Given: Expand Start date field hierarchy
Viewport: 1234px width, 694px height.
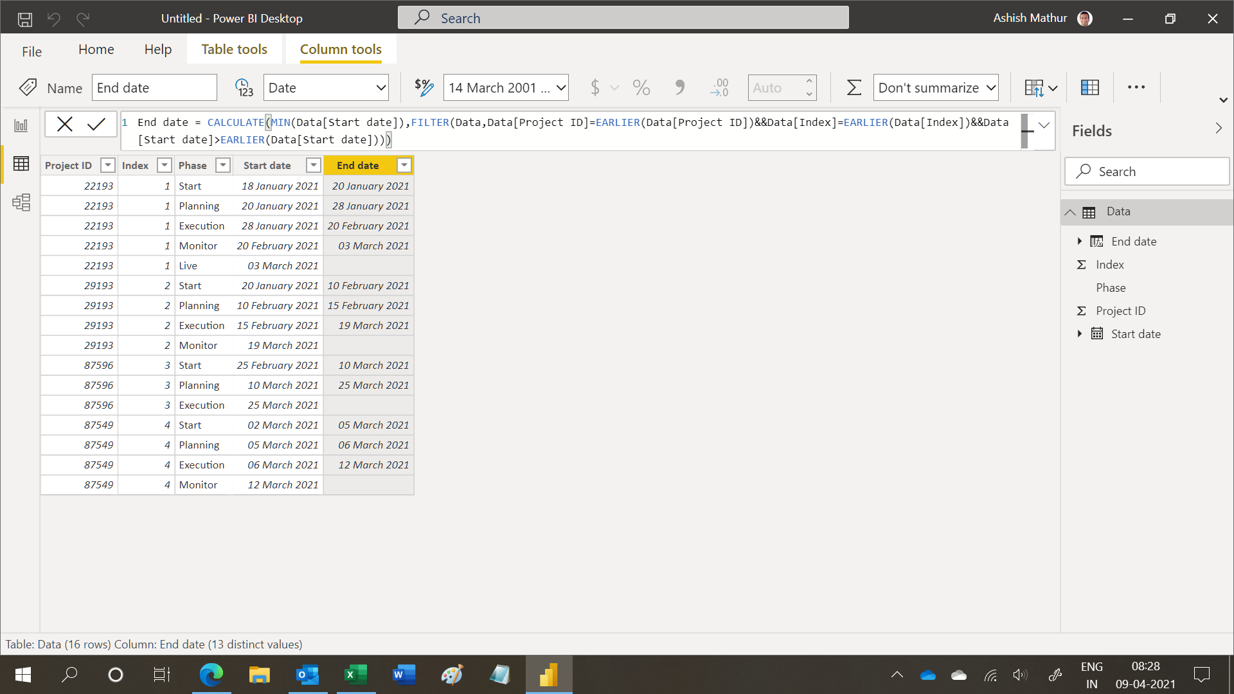Looking at the screenshot, I should pos(1080,334).
